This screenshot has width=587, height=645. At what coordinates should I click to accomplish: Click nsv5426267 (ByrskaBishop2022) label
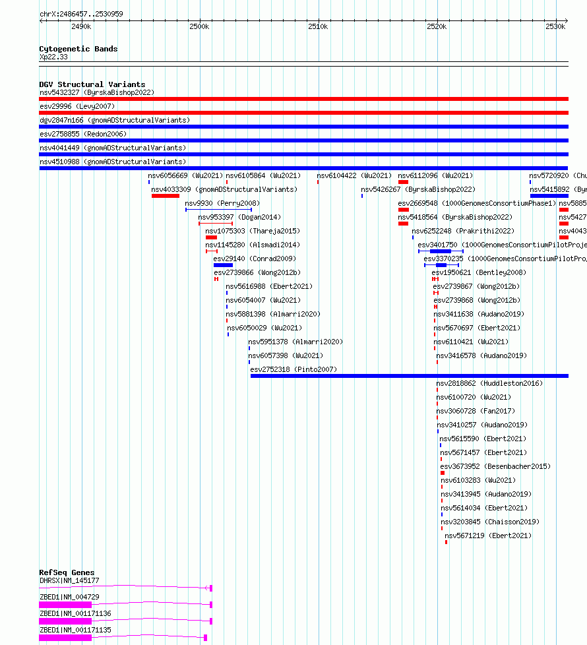(x=418, y=190)
